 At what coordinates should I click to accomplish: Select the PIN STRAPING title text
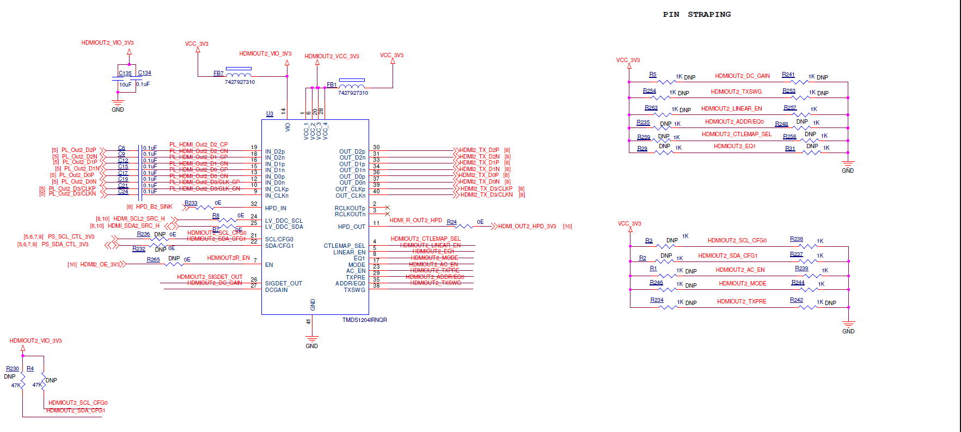point(696,14)
